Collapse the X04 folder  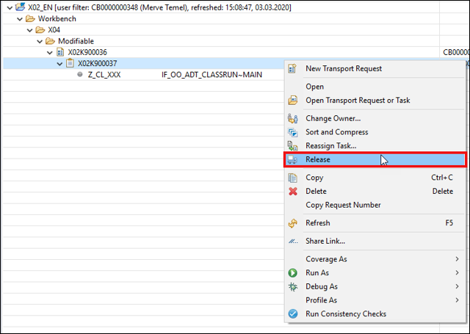(29, 30)
